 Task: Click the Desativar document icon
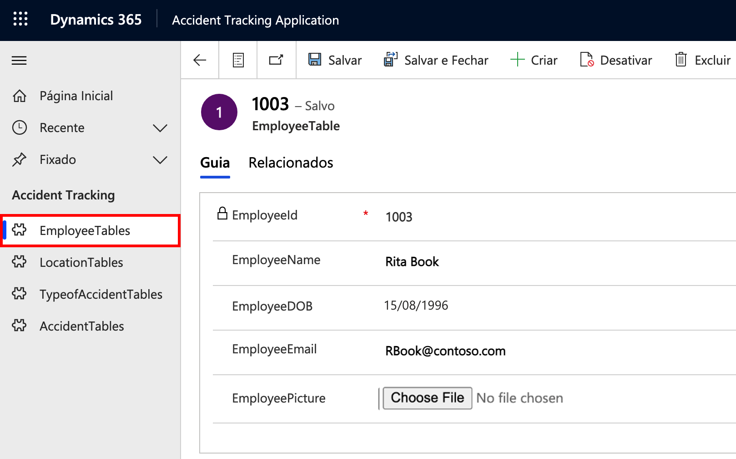[x=587, y=60]
